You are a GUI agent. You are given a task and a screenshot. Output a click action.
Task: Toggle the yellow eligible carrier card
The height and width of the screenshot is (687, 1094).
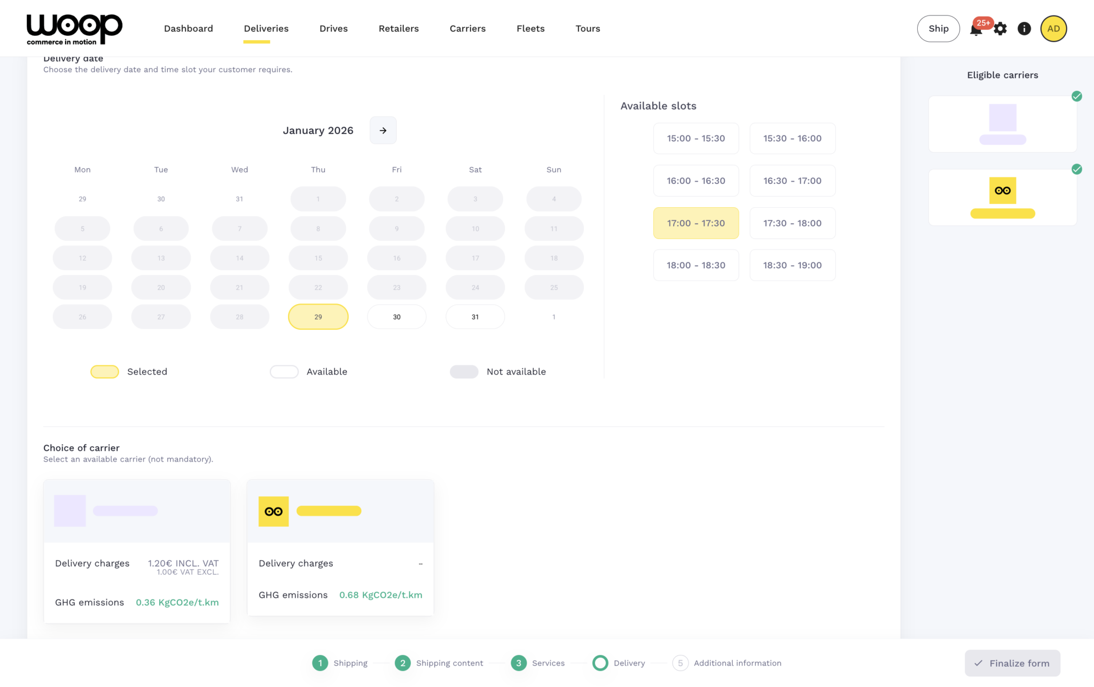(1002, 198)
